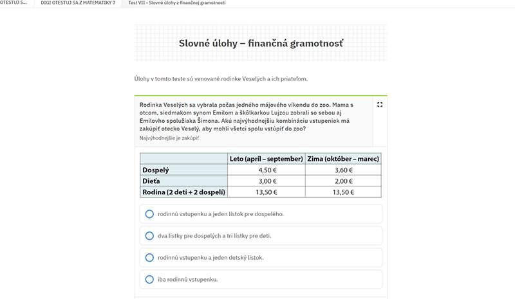
Task: Expand question to fullscreen with corner icon
Action: click(x=380, y=105)
